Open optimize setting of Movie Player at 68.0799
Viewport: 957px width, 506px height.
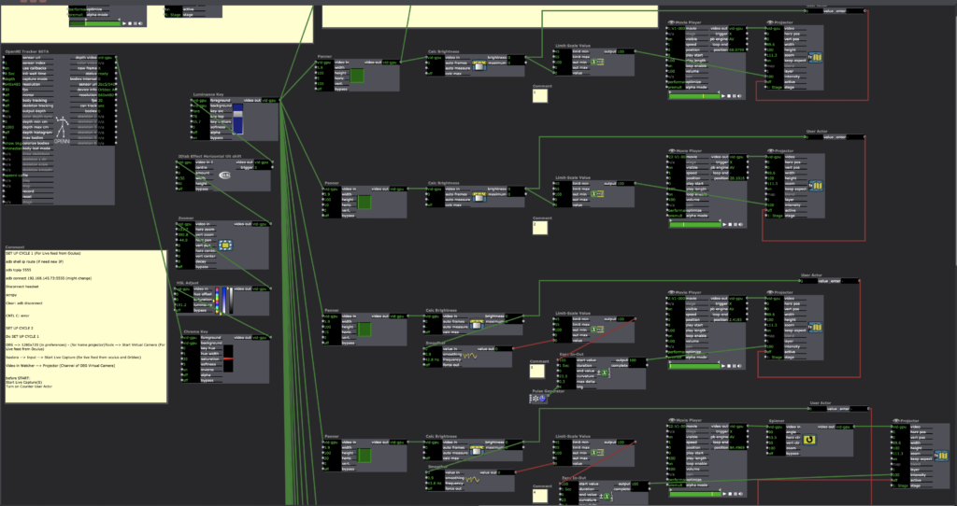pyautogui.click(x=677, y=82)
